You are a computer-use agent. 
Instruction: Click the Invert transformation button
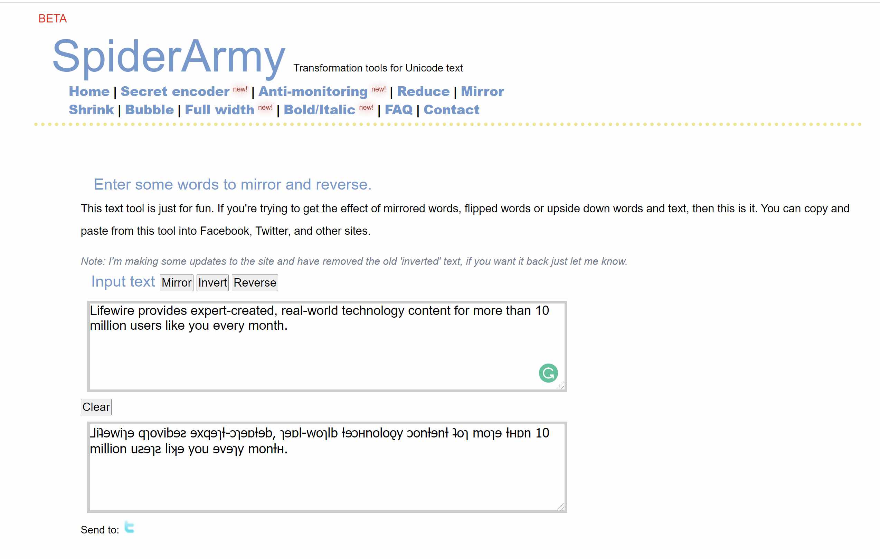tap(211, 283)
